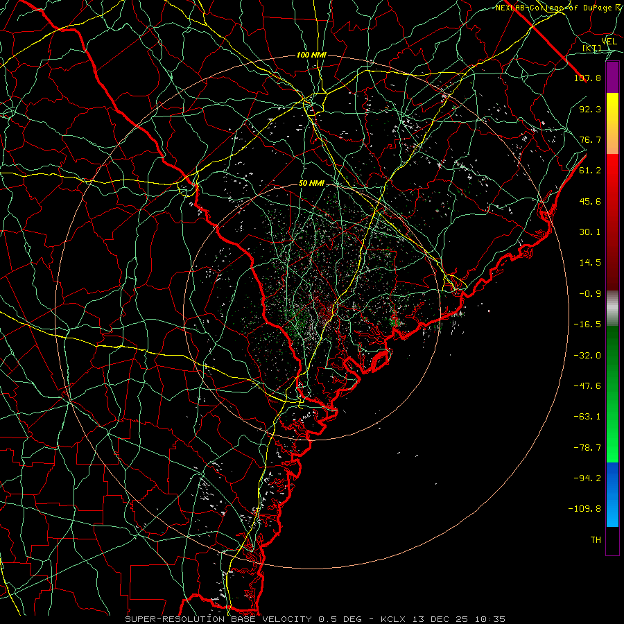Viewport: 624px width, 624px height.
Task: Click the -0.9 velocity scale value
Action: pyautogui.click(x=590, y=294)
